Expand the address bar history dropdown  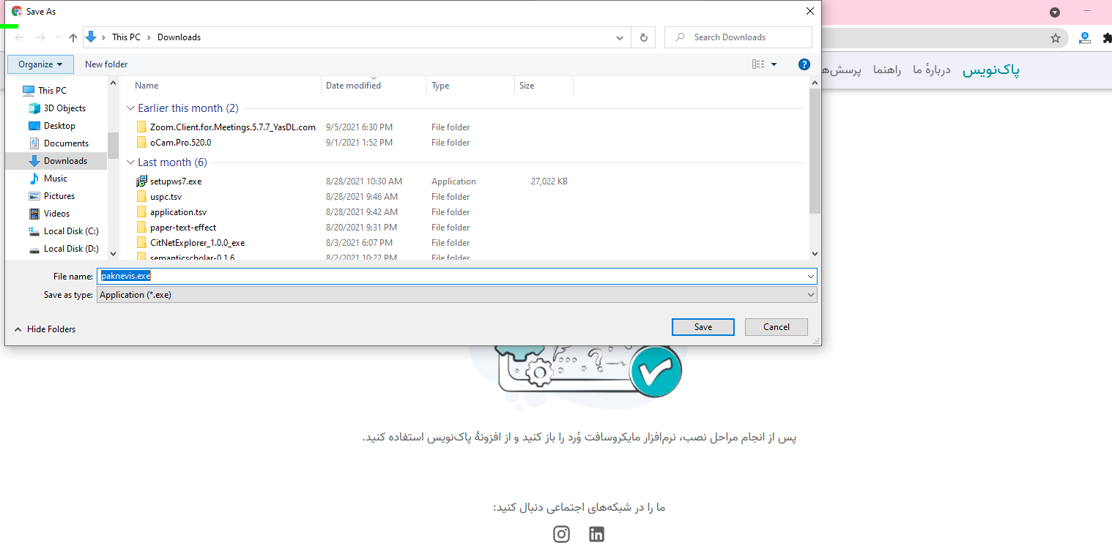[x=620, y=37]
